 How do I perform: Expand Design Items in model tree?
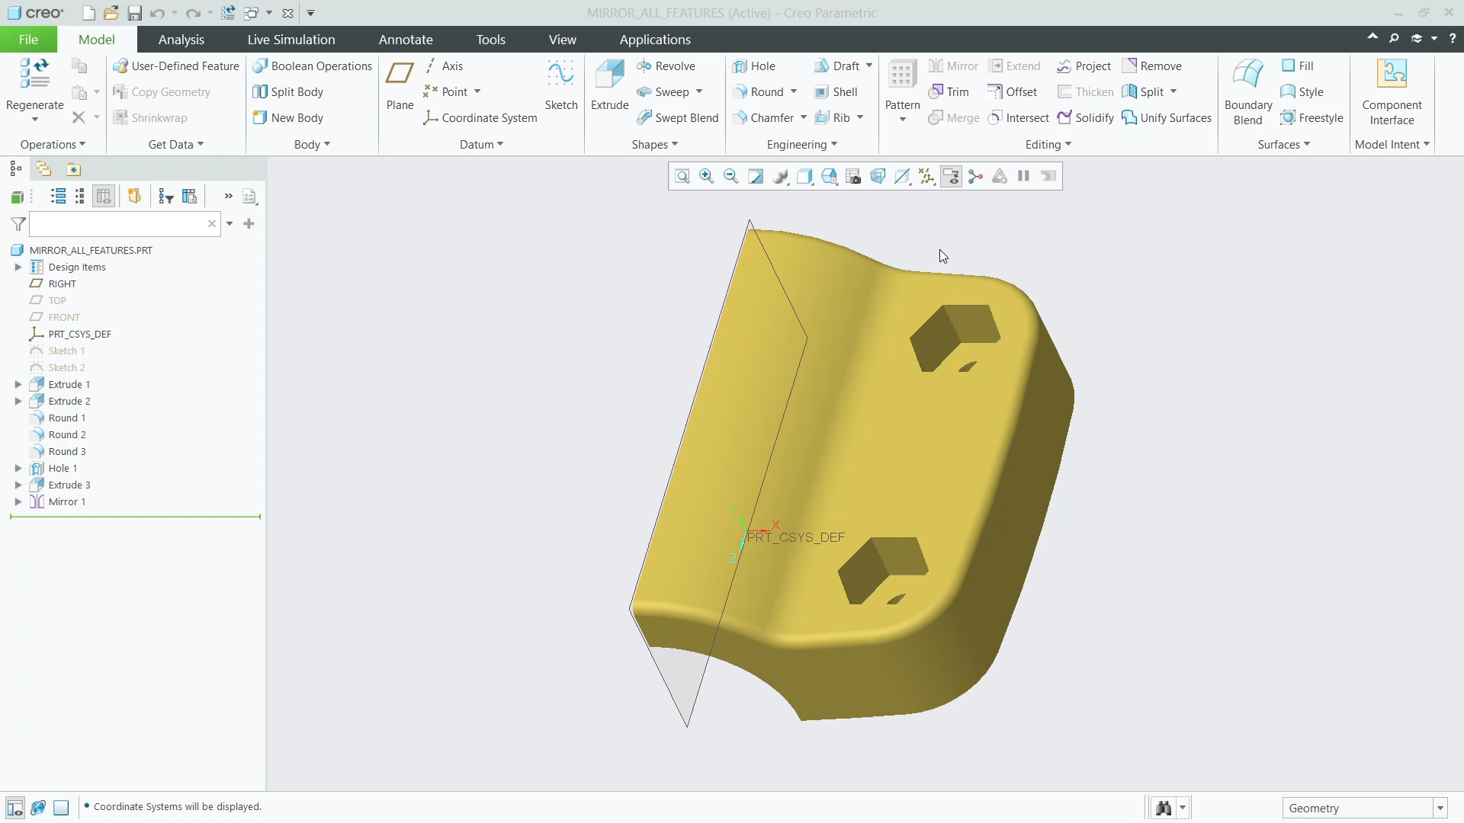(x=18, y=267)
